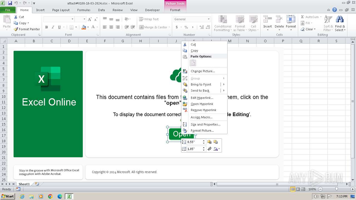Open Picture Tools Format tab
The height and width of the screenshot is (200, 356).
175,10
